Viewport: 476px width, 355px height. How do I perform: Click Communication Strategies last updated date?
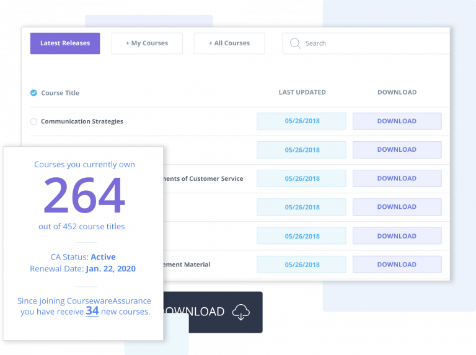tap(302, 121)
